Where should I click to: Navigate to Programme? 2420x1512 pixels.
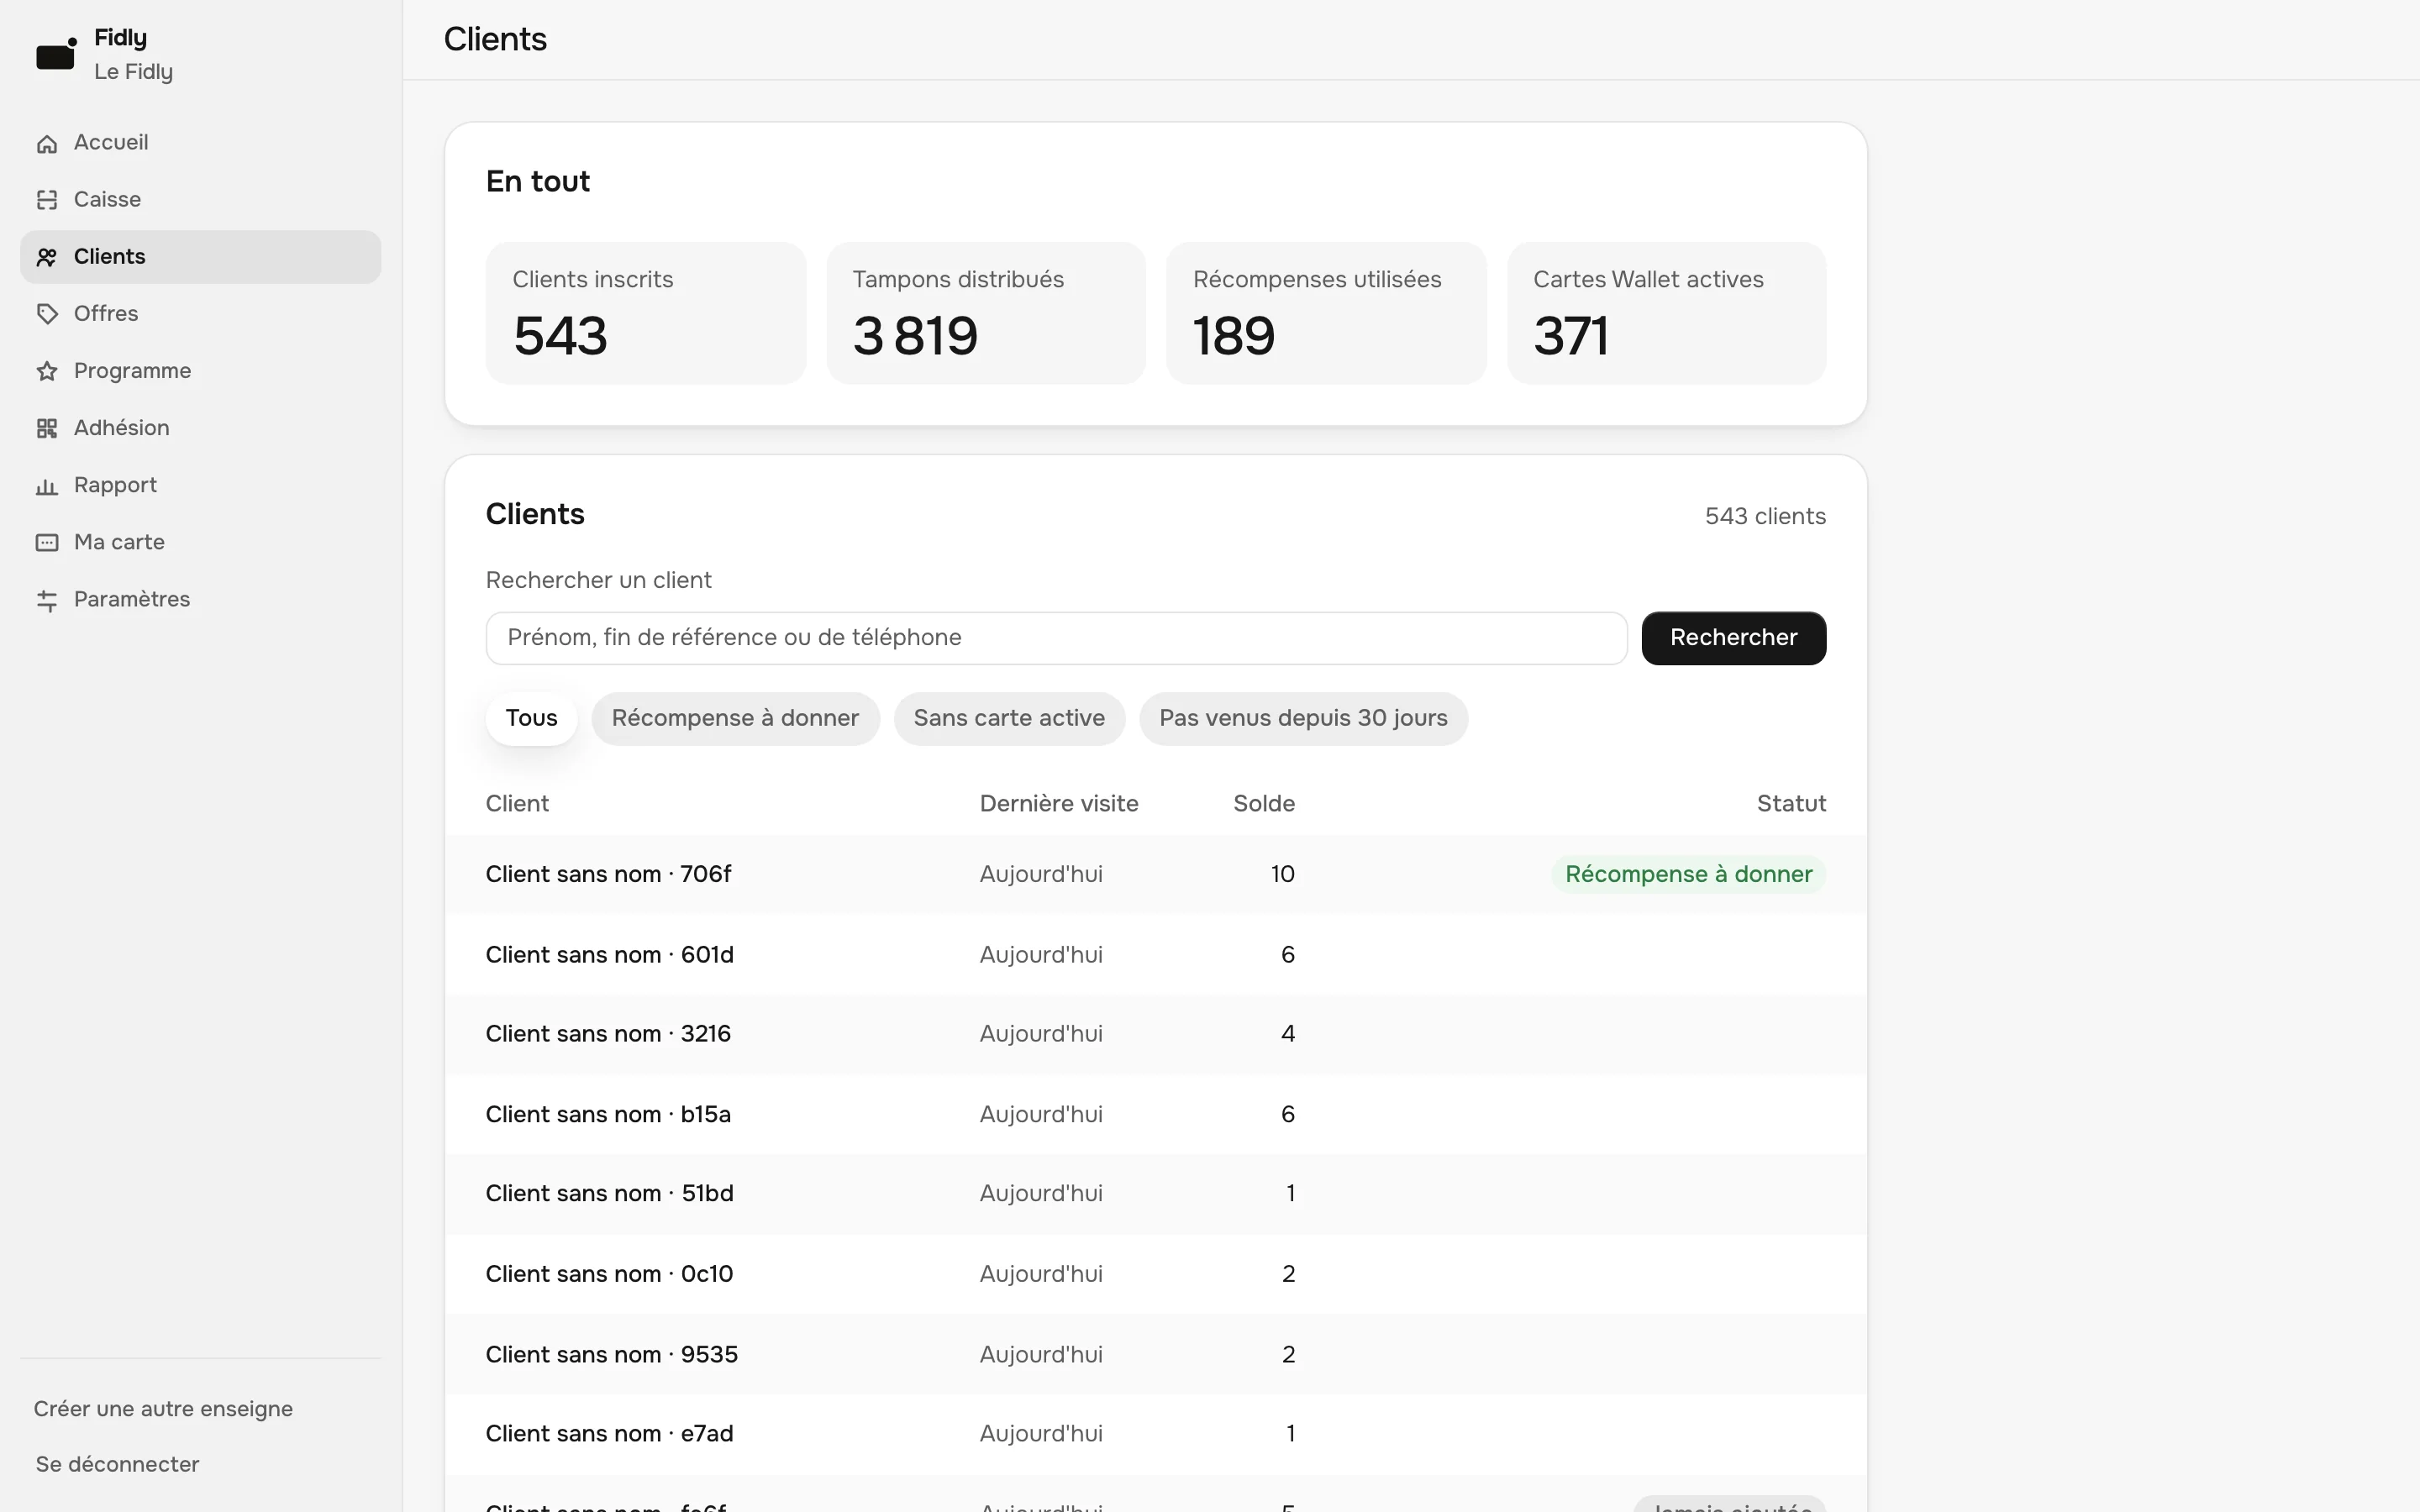(x=200, y=371)
